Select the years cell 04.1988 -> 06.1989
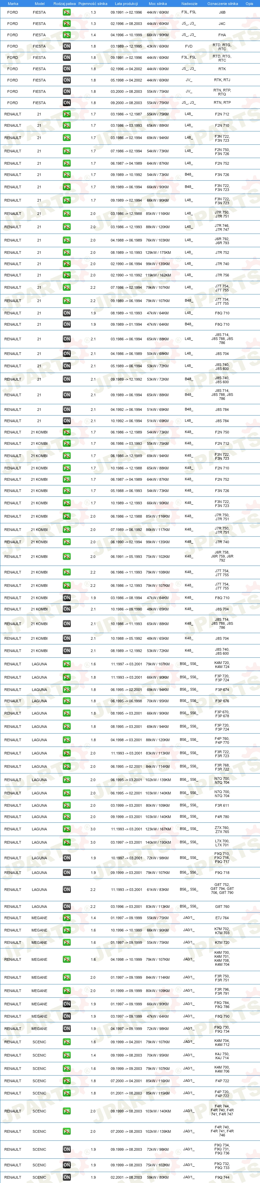The height and width of the screenshot is (1183, 260). (126, 240)
